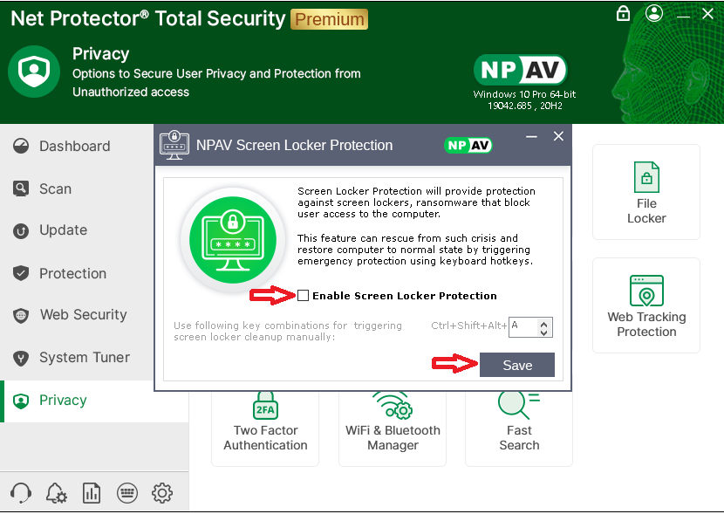Open the reports chart icon

[x=92, y=493]
